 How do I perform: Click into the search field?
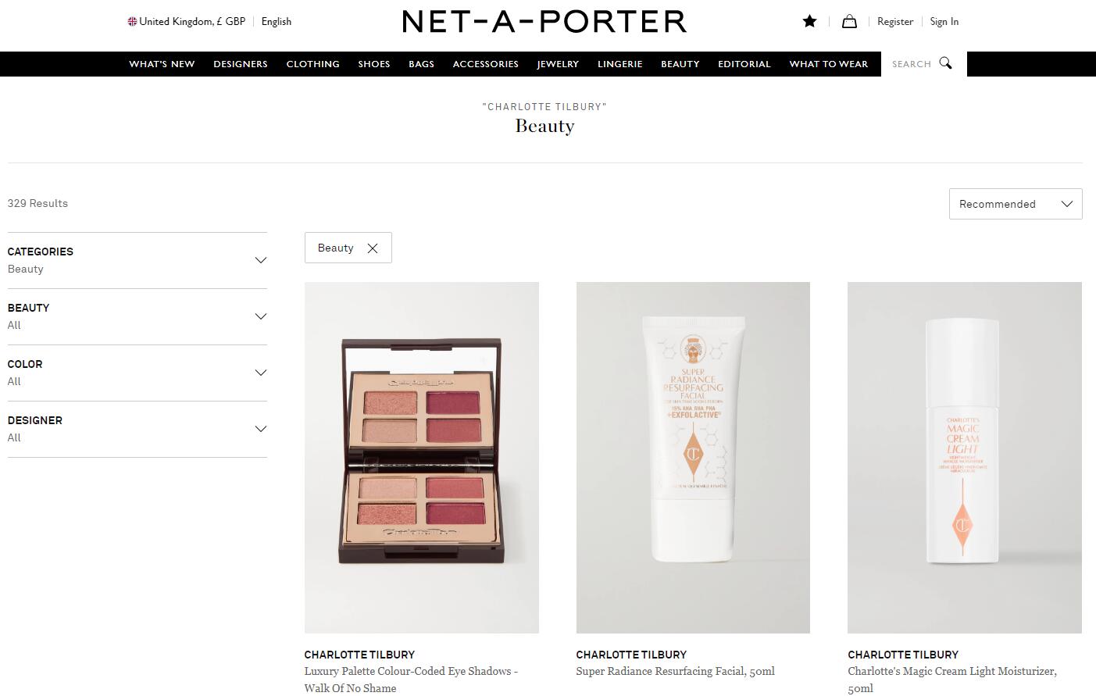[911, 64]
